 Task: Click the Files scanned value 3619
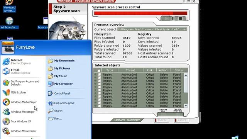127,38
